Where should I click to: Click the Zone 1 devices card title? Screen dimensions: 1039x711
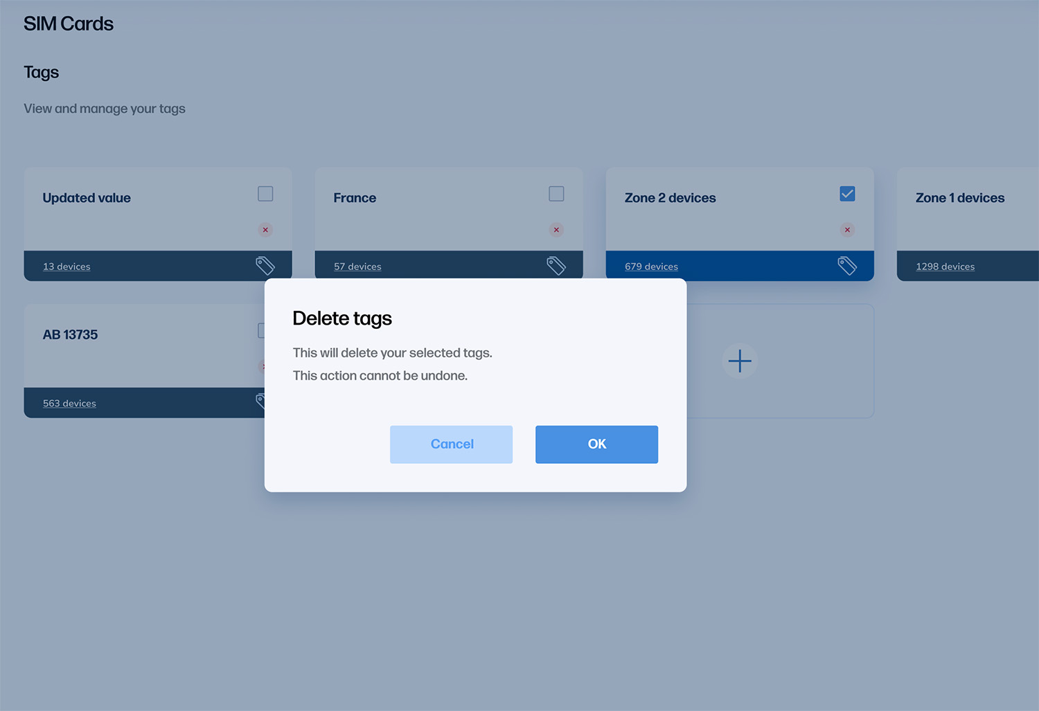tap(959, 198)
